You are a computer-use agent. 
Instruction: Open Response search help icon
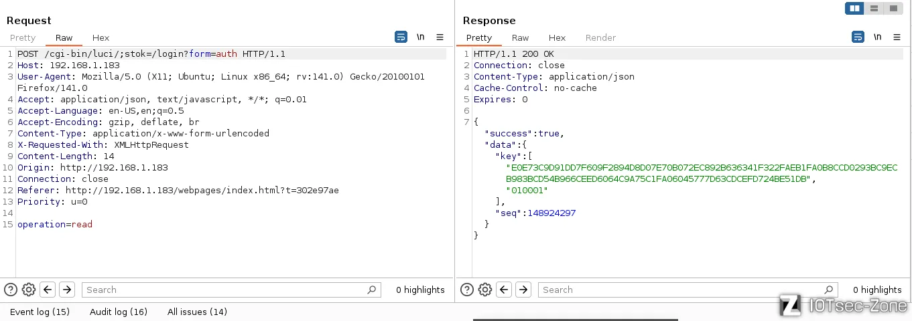pyautogui.click(x=467, y=290)
